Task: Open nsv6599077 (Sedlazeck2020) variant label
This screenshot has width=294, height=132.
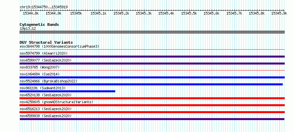Action: click(x=46, y=60)
